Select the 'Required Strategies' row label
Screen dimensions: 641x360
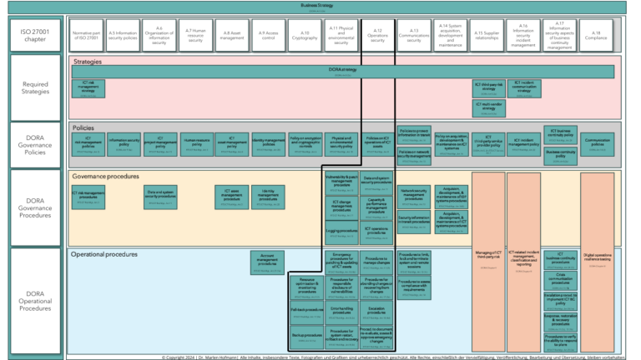(x=35, y=87)
